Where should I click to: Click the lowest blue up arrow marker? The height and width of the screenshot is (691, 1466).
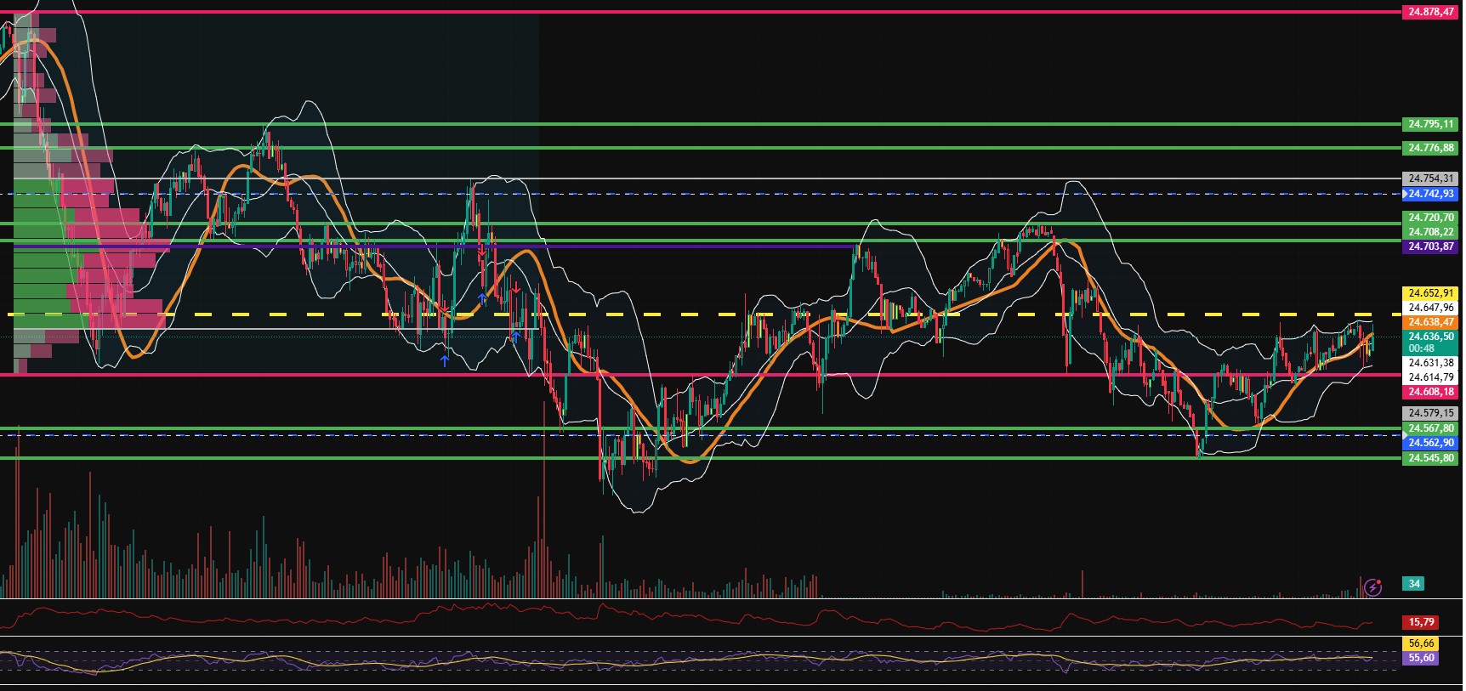click(x=445, y=360)
